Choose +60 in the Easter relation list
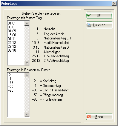The width and height of the screenshot is (118, 126). (16, 90)
